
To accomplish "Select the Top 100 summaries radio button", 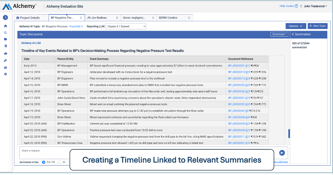I will click(44, 162).
